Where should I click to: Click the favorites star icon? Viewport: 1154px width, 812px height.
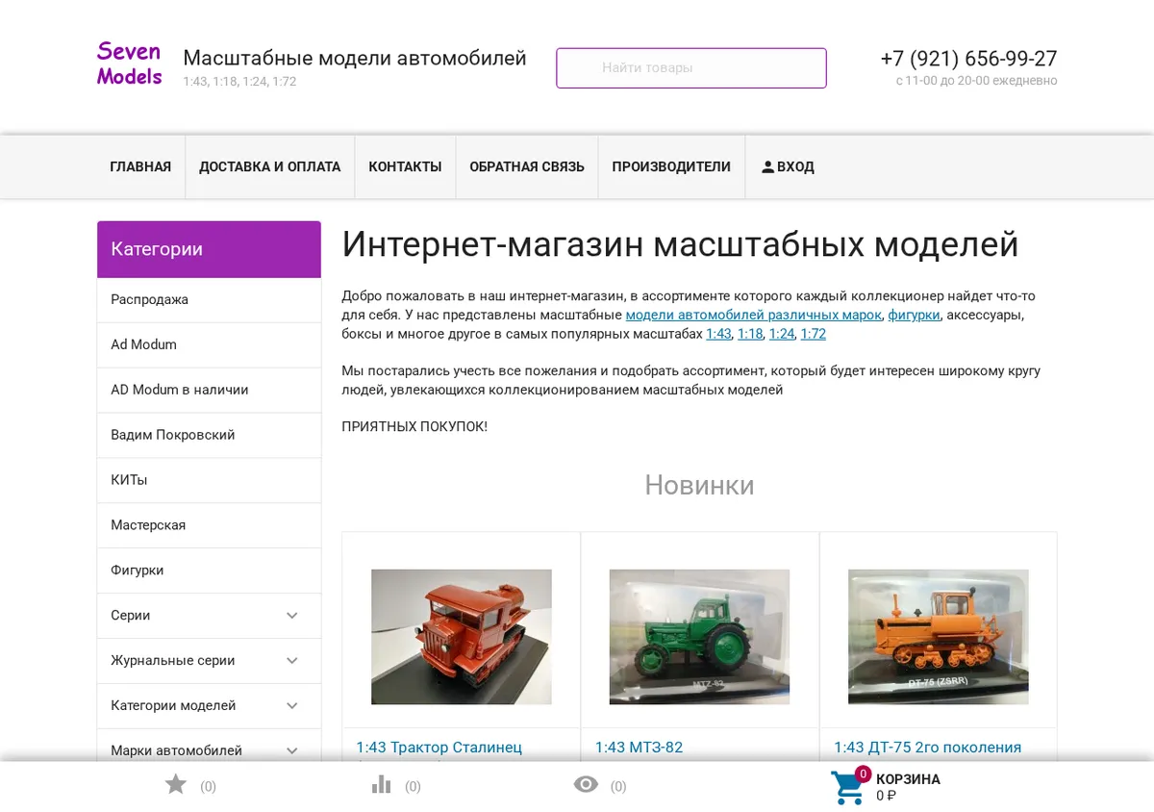coord(175,785)
